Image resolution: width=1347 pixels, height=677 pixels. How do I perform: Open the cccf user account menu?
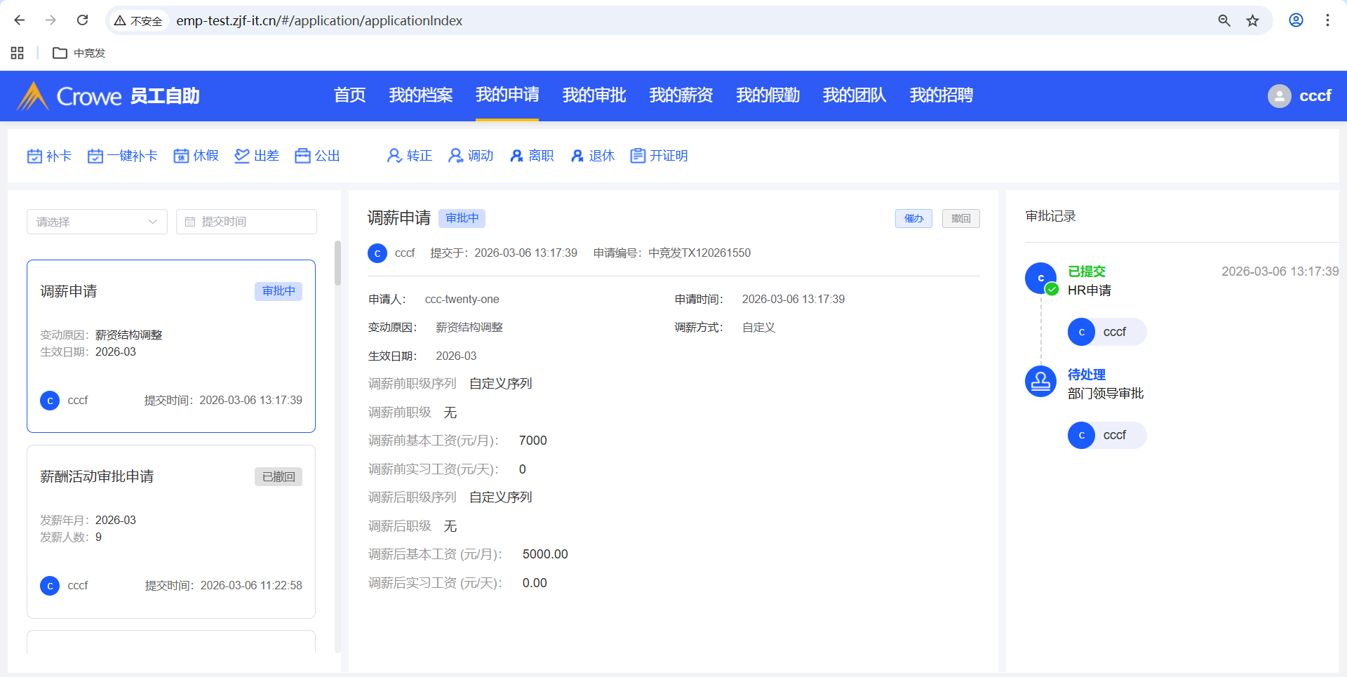tap(1299, 96)
